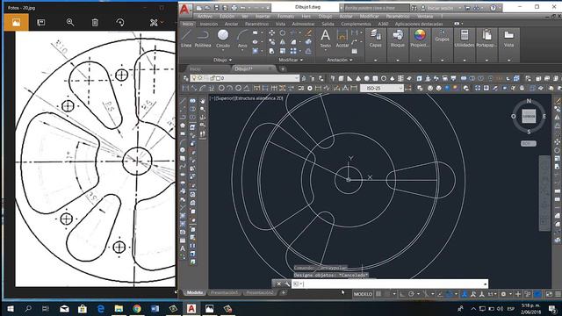The image size is (562, 316).
Task: Add a new layout with plus button
Action: 283,292
